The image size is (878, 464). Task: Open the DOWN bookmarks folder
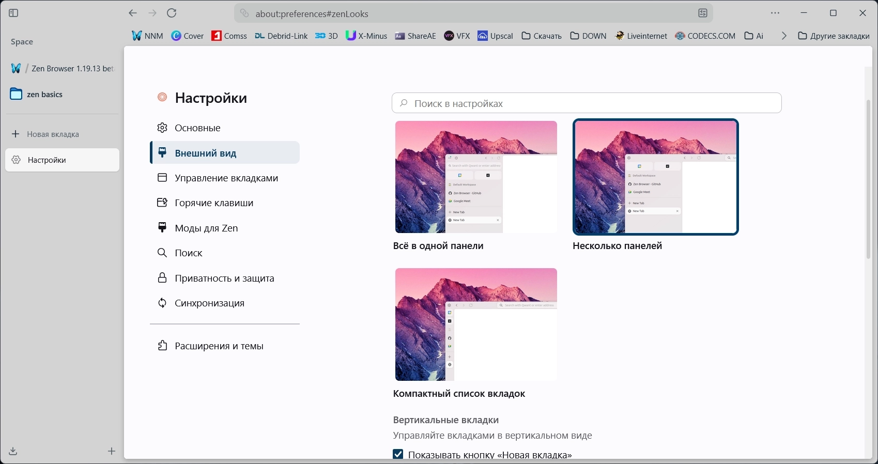point(589,36)
